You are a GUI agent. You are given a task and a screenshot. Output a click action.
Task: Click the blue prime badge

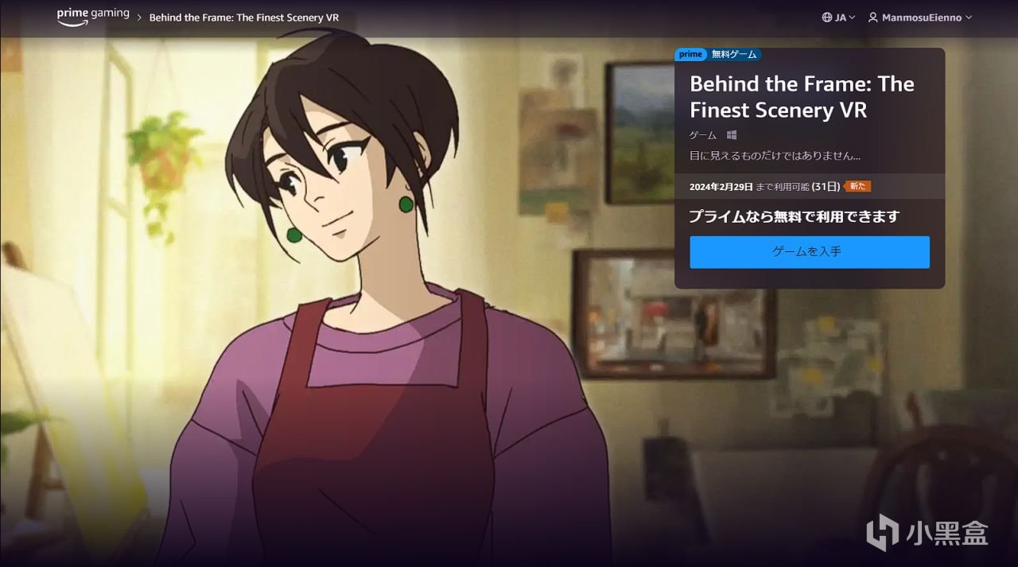690,54
